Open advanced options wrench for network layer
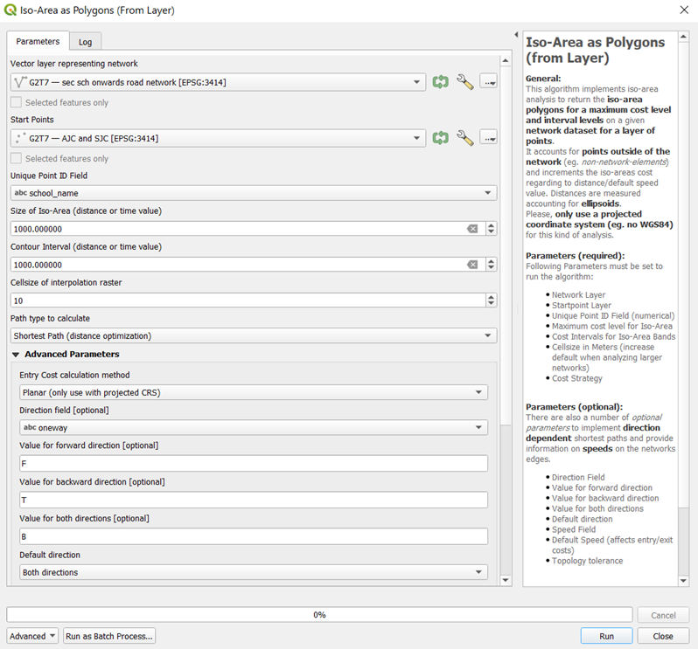698x649 pixels. tap(464, 82)
